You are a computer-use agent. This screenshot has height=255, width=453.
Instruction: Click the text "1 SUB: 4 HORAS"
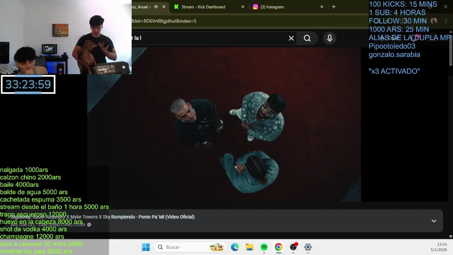coord(397,13)
